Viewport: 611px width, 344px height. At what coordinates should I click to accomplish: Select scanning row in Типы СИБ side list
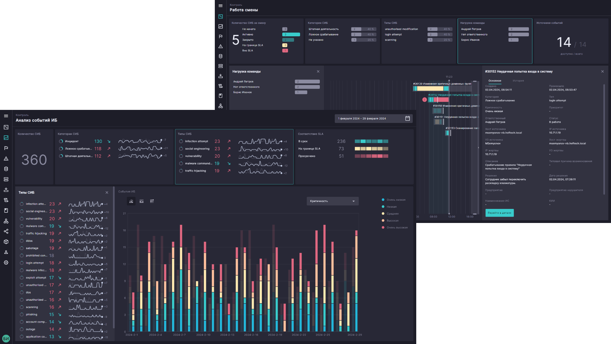tap(64, 307)
